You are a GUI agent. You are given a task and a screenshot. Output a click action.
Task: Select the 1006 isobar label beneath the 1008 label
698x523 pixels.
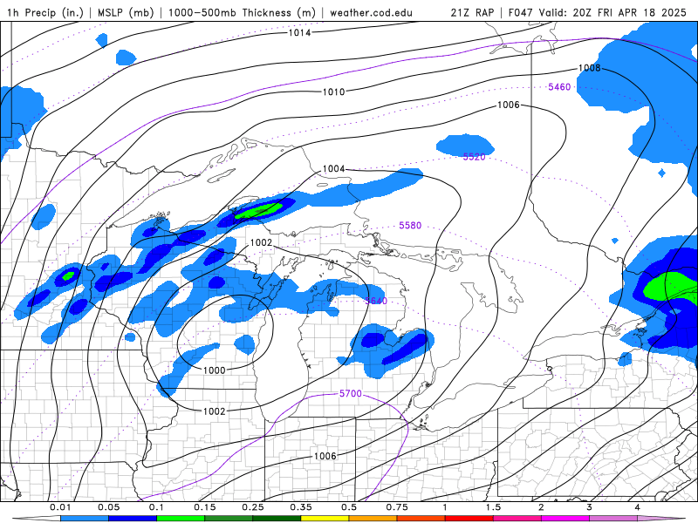(x=509, y=105)
